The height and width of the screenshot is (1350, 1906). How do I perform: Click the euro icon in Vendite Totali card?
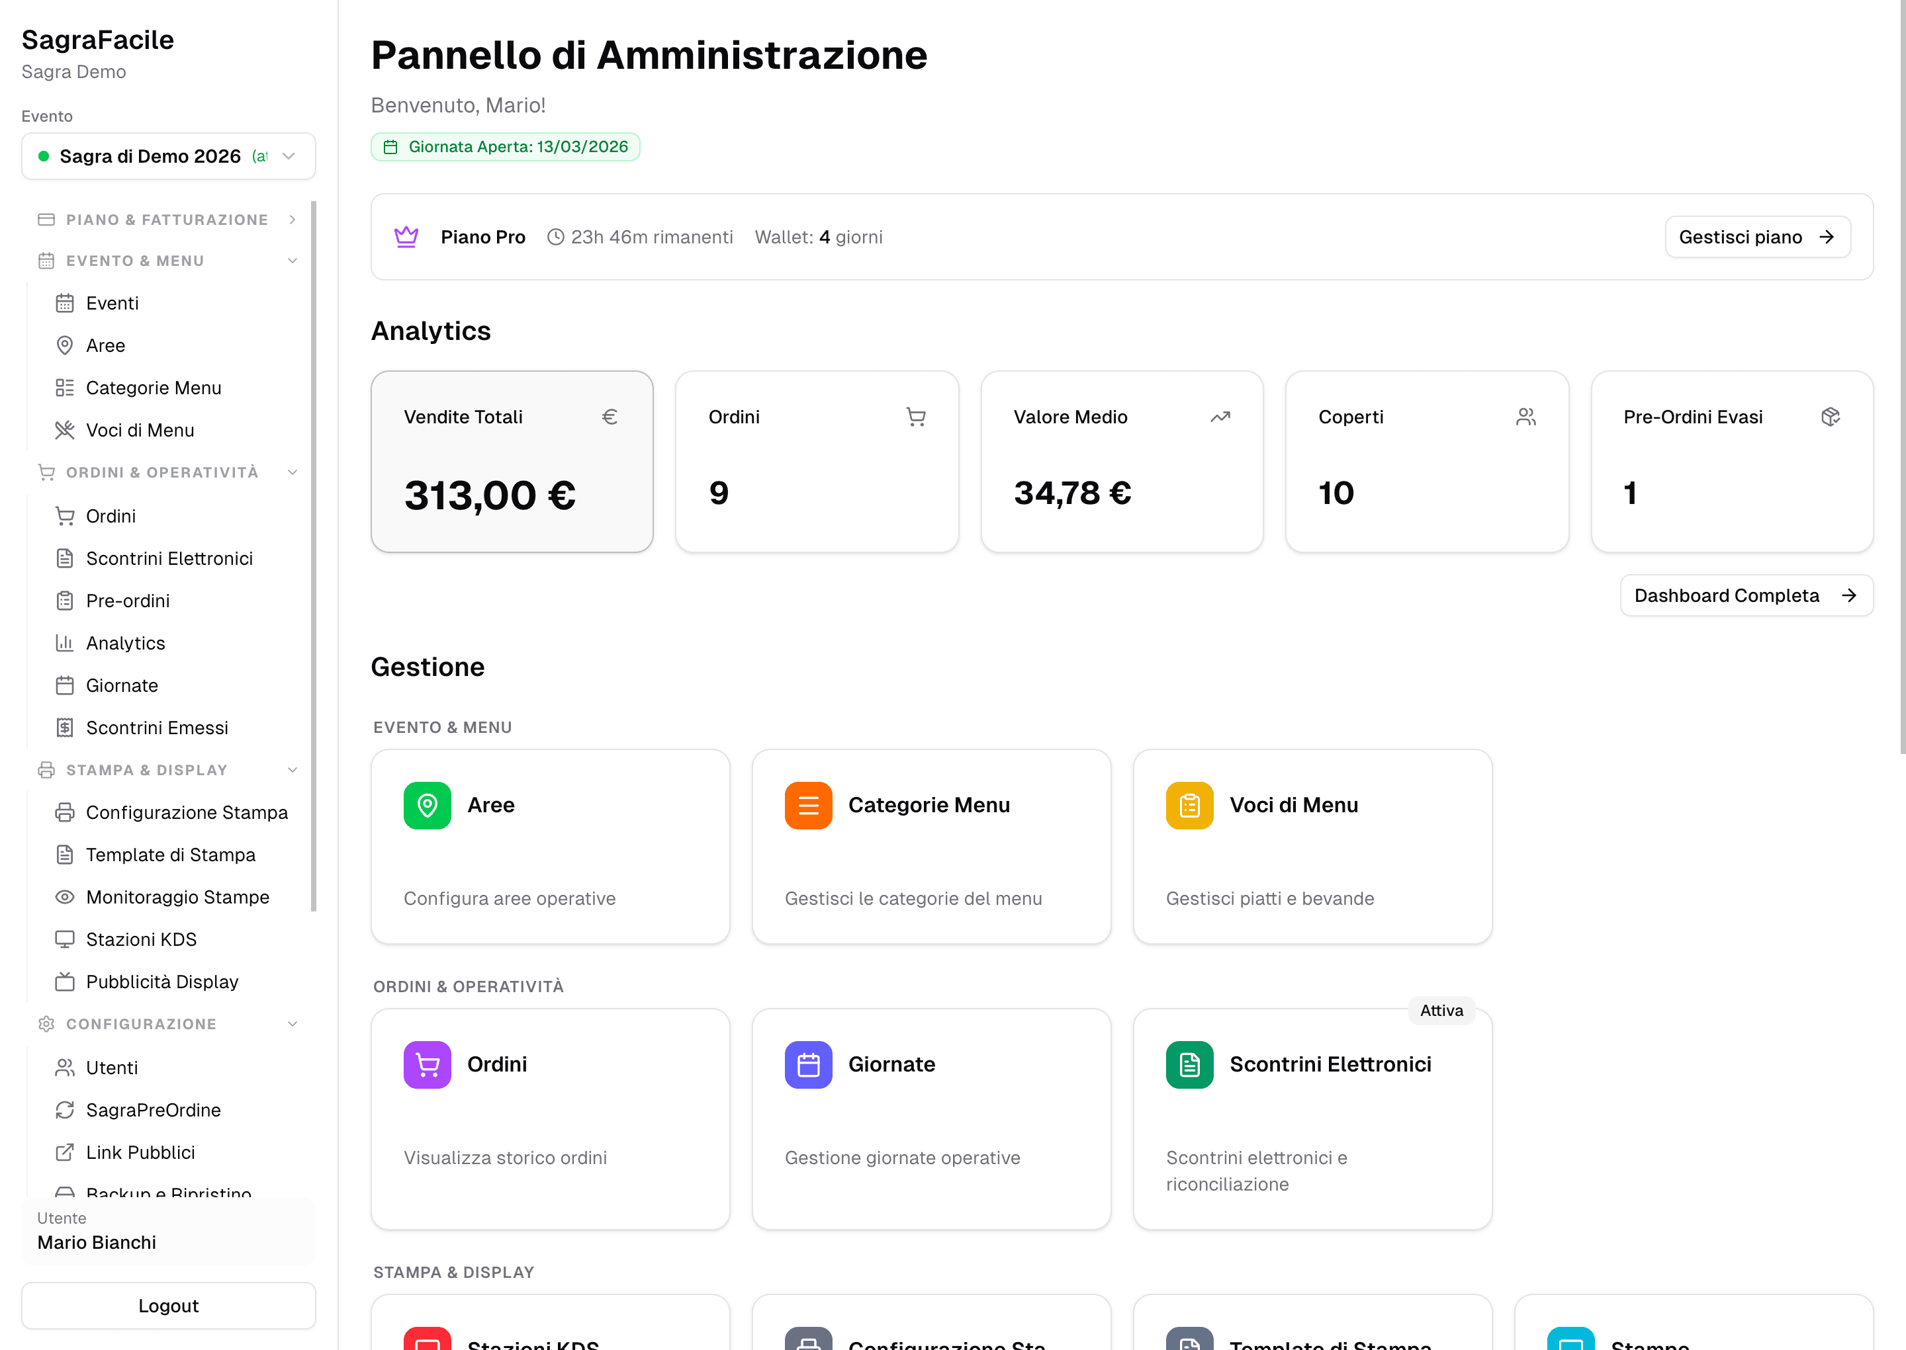pyautogui.click(x=610, y=417)
